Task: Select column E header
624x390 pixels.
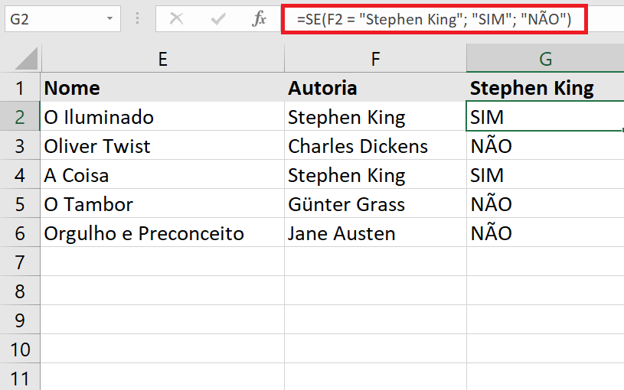Action: coord(163,58)
